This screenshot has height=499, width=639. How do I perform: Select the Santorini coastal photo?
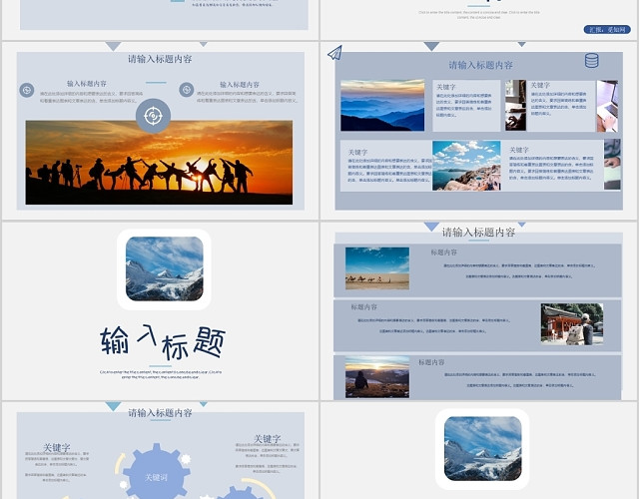point(466,166)
